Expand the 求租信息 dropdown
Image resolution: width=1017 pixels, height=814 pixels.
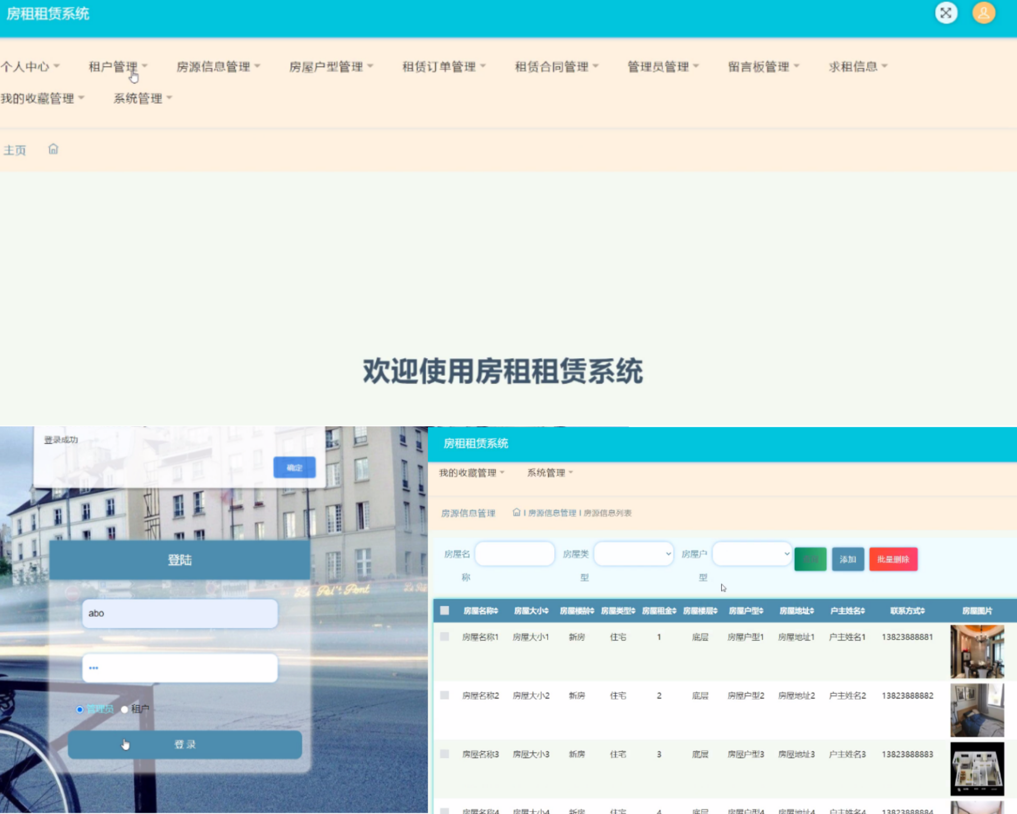(858, 67)
